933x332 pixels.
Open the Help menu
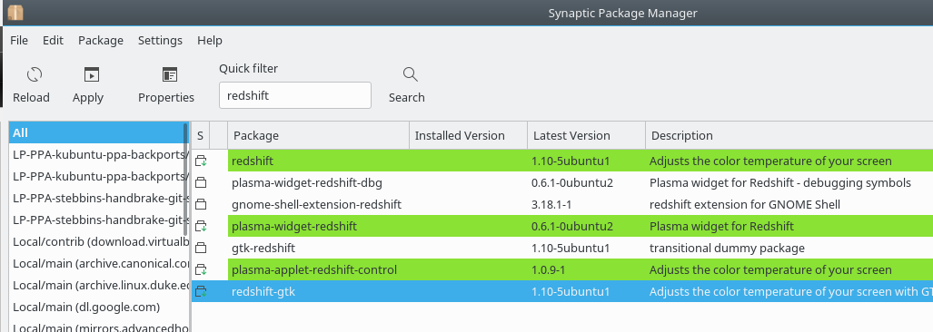210,41
